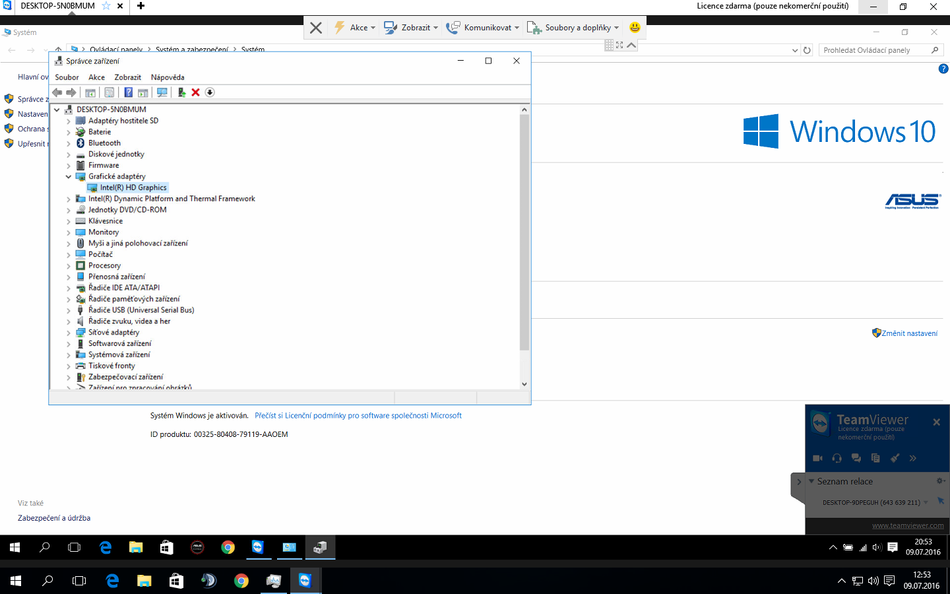Image resolution: width=950 pixels, height=594 pixels.
Task: Open the Licenční podmínky pro software Microsoft link
Action: pos(358,416)
